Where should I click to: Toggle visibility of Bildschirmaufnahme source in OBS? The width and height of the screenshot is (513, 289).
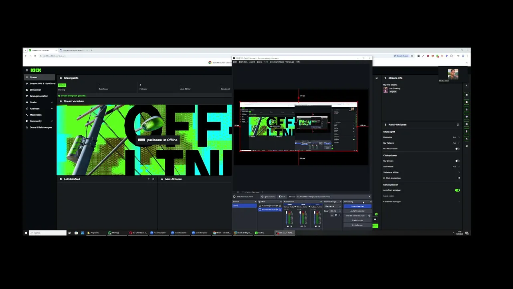pyautogui.click(x=277, y=210)
